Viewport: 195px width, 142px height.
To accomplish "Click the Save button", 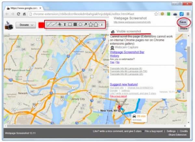I will [183, 22].
